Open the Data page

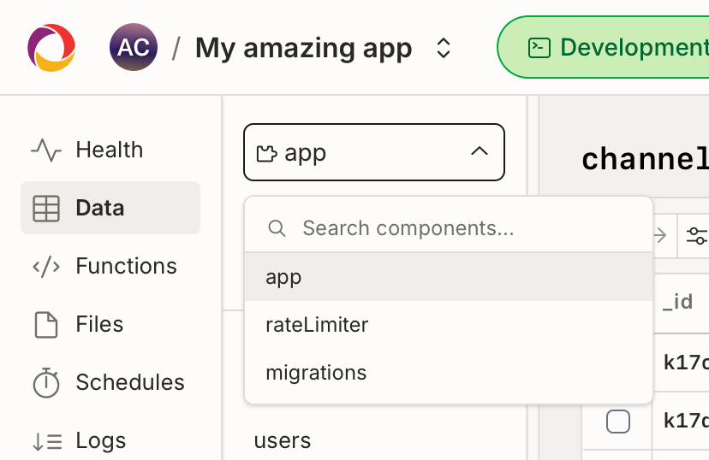point(110,208)
